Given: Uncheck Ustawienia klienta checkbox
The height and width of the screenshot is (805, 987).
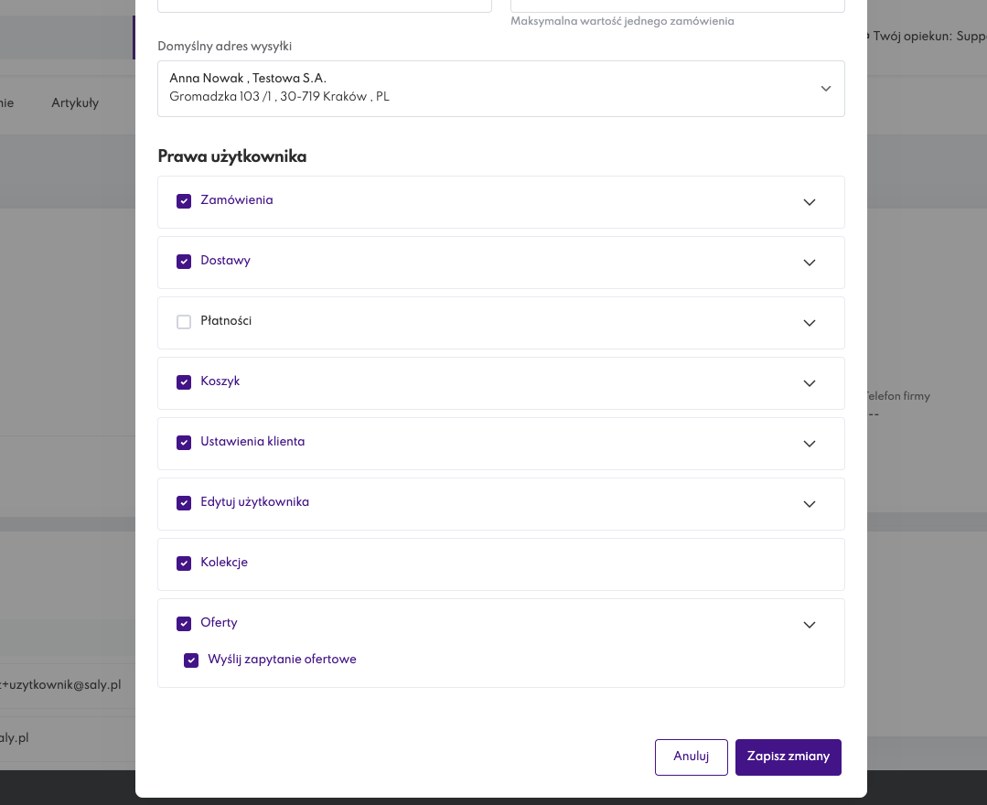Looking at the screenshot, I should click(184, 443).
